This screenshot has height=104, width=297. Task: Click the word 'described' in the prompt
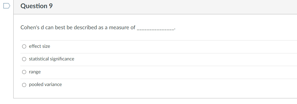click(85, 28)
